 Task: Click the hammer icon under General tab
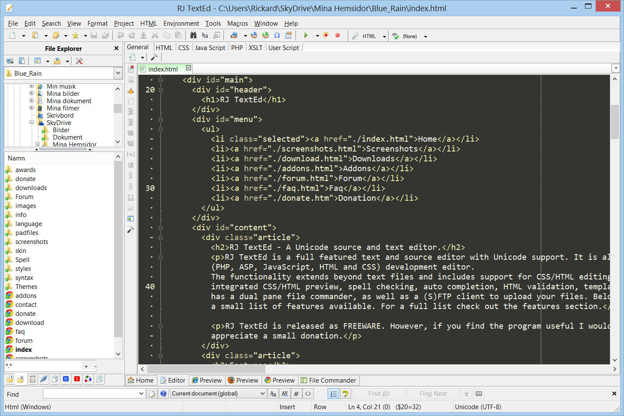coord(154,57)
